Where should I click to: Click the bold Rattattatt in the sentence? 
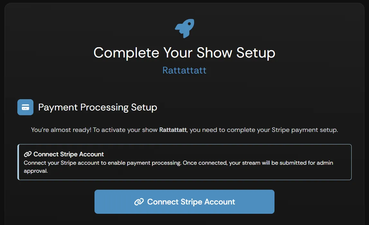tap(173, 130)
